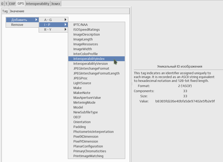The image size is (223, 162).
Task: Choose Remove from the context menu
Action: coord(22,25)
